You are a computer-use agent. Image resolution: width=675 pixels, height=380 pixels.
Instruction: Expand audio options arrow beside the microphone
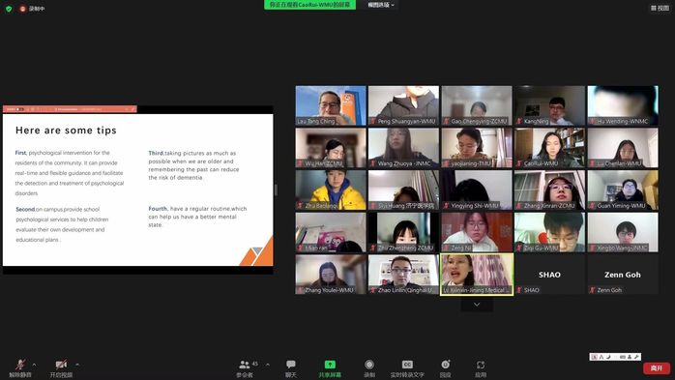35,365
